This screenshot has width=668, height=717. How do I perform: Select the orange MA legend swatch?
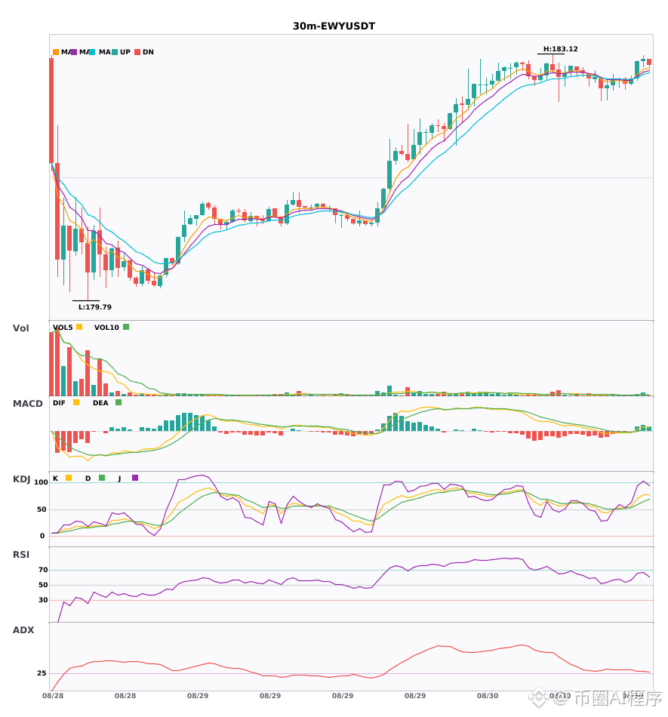pos(56,52)
